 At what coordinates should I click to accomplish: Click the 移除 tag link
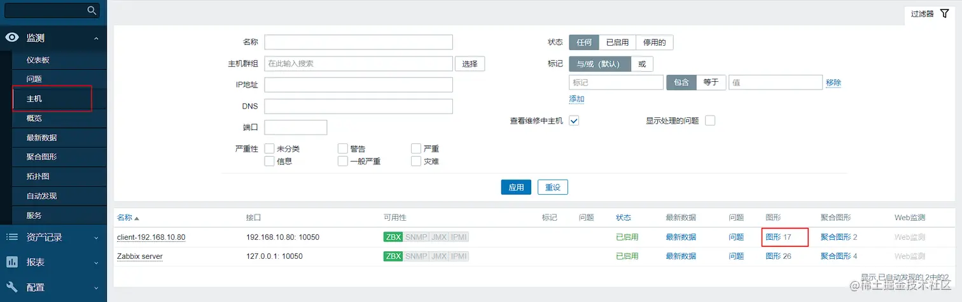(833, 82)
